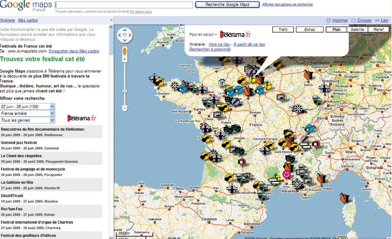This screenshot has width=392, height=239.
Task: Select 'Gomené jazz festival' in list
Action: pyautogui.click(x=51, y=145)
